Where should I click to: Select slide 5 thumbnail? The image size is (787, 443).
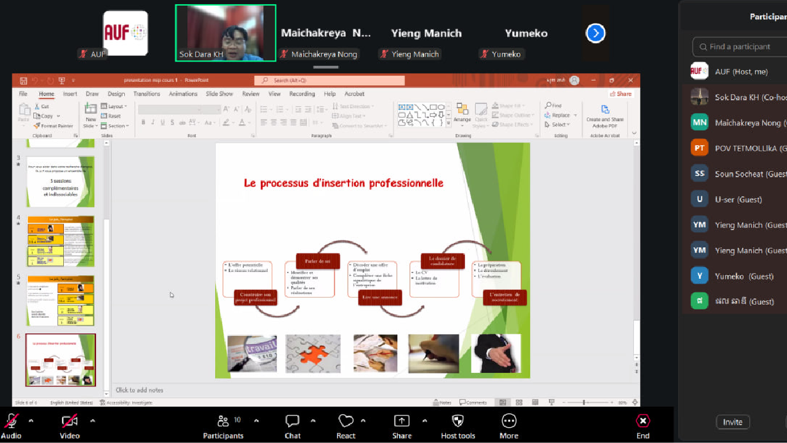pos(60,300)
